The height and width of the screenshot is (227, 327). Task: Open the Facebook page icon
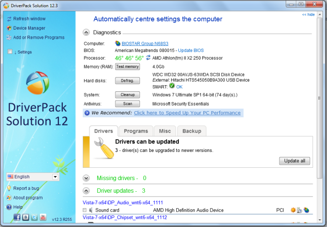[x=17, y=217]
